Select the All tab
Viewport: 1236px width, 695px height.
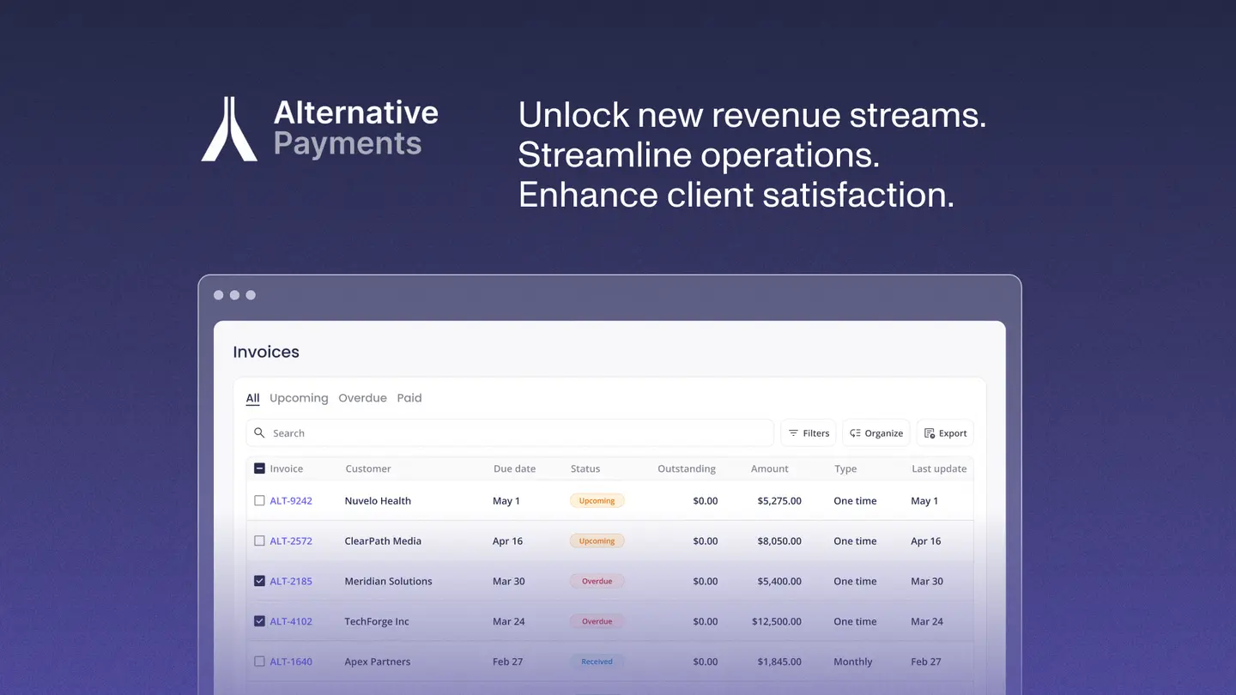(252, 398)
